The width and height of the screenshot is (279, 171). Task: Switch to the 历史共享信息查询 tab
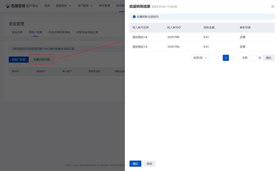point(59,32)
